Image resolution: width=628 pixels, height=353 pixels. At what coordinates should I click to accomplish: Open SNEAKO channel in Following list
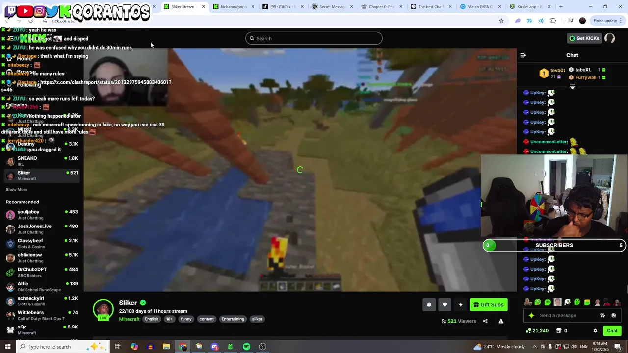(x=42, y=161)
